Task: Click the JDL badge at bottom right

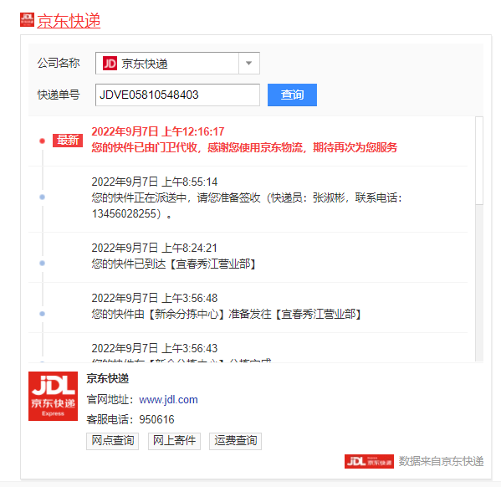Action: 369,461
